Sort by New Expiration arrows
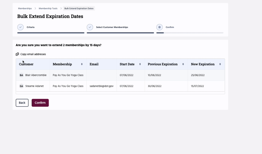 [220, 64]
